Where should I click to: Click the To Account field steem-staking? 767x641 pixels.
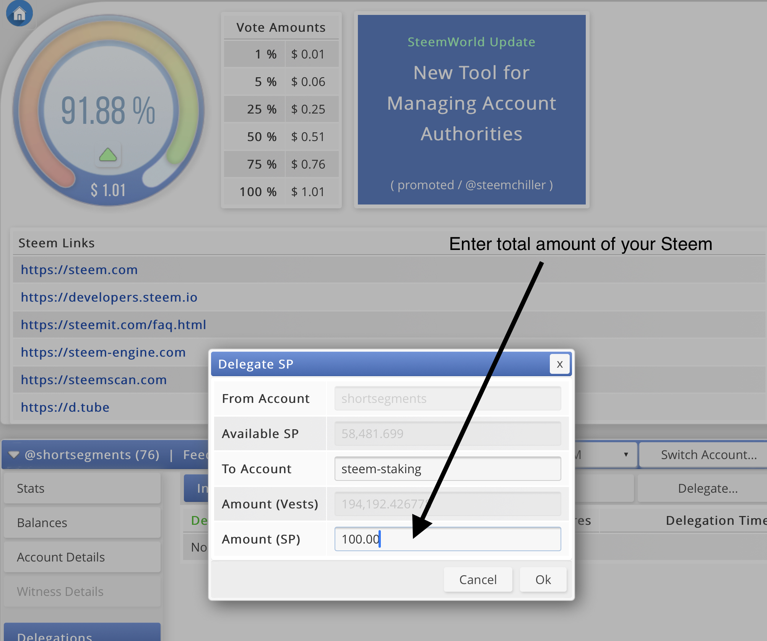447,469
